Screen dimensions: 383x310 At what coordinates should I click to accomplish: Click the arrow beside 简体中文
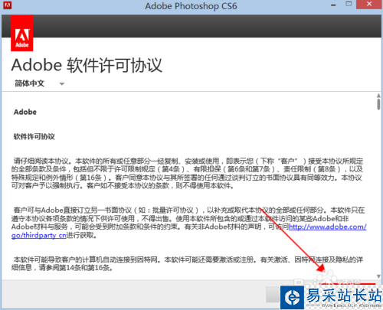pos(62,84)
